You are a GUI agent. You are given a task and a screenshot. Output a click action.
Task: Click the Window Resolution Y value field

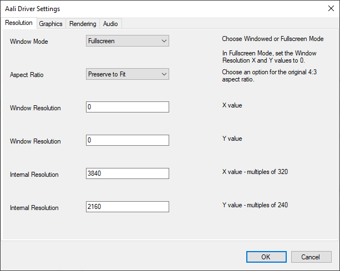click(128, 140)
